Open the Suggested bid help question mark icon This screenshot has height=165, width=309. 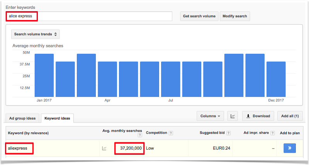click(x=228, y=133)
